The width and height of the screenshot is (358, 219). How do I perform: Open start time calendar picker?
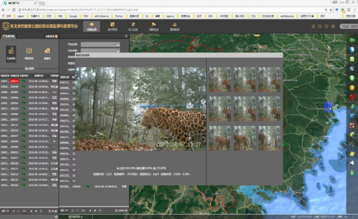point(118,44)
